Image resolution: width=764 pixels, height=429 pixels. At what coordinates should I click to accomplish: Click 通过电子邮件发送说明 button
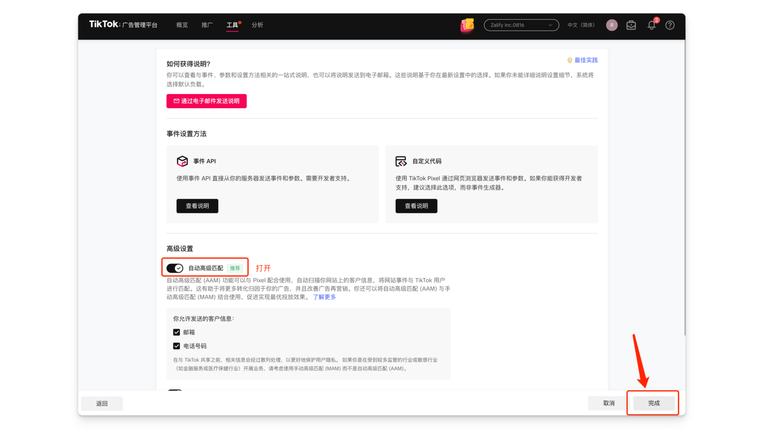click(x=206, y=101)
